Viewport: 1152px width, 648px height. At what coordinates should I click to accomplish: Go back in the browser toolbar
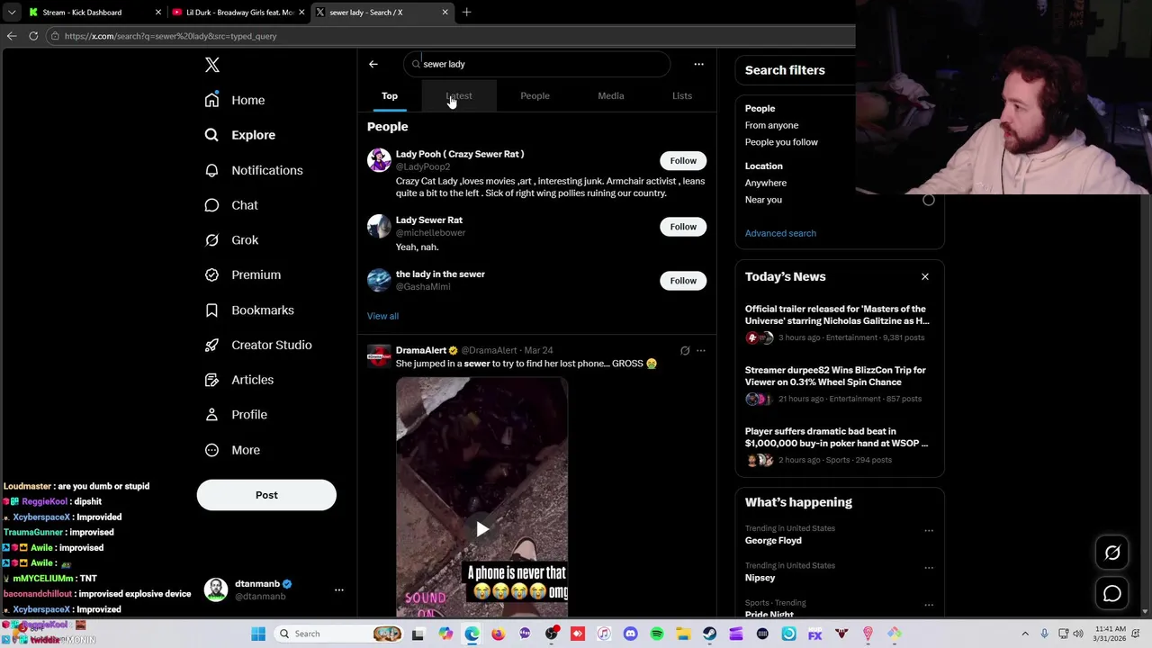12,36
